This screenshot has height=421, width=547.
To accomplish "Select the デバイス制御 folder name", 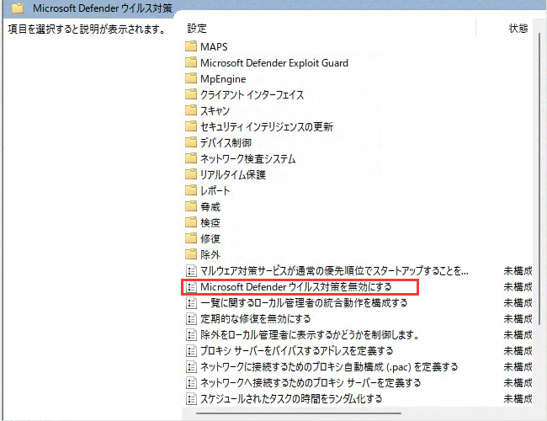I will coord(226,143).
